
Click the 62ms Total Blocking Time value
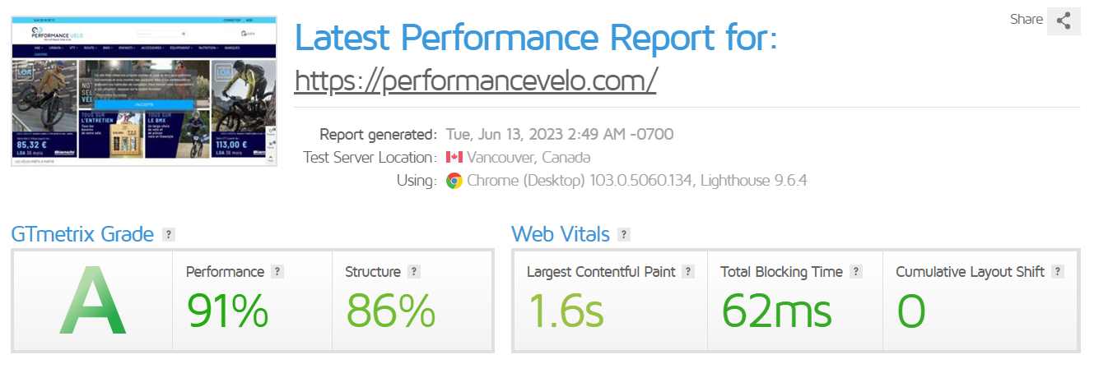coord(776,311)
